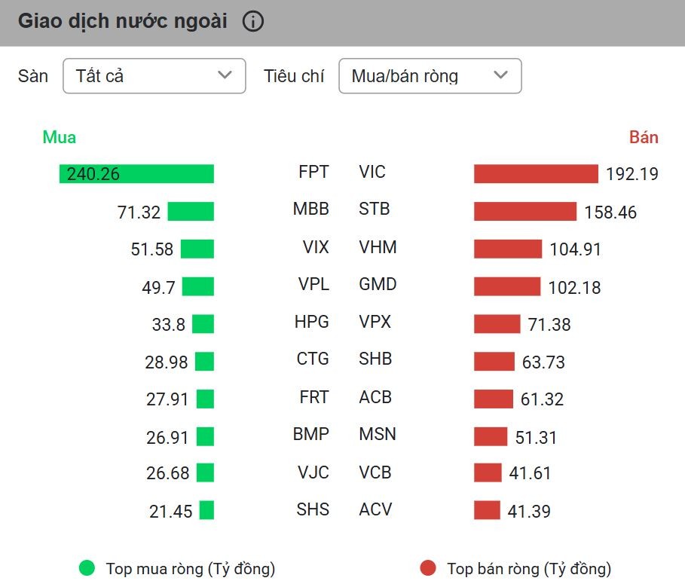This screenshot has width=685, height=587.
Task: Toggle the Top mua ròng (Tỷ đồng) legend label
Action: tap(190, 569)
